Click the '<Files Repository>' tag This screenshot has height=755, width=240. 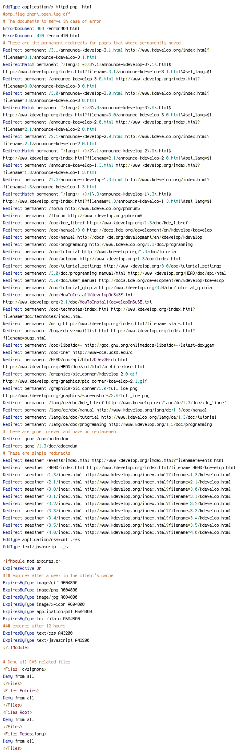tap(24, 734)
